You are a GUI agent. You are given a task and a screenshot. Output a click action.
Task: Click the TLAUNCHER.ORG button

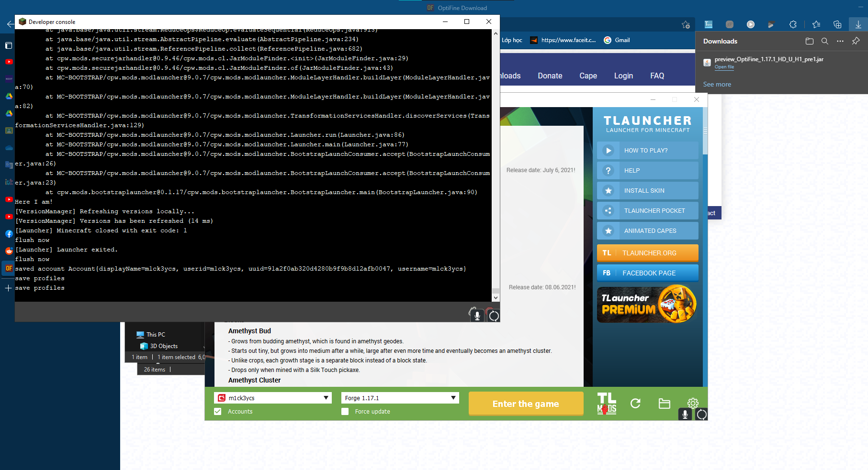(x=647, y=253)
